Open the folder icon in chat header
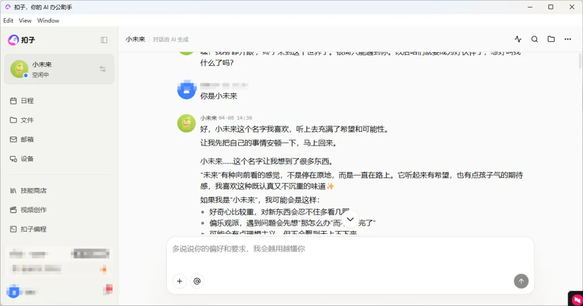 tap(551, 39)
